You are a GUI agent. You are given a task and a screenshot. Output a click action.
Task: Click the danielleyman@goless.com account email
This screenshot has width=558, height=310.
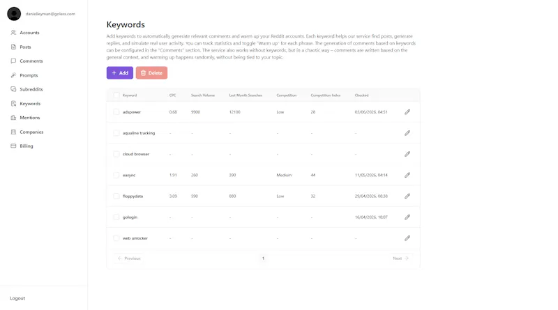pyautogui.click(x=50, y=14)
